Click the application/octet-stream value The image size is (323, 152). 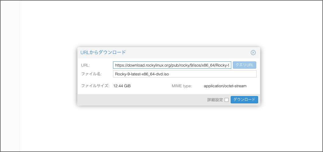click(225, 86)
